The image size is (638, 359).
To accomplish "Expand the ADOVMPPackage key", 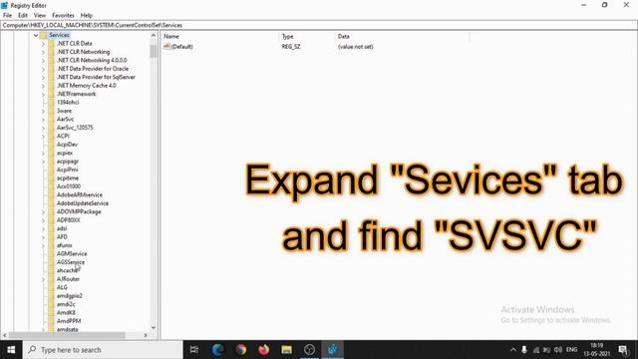I will tap(44, 211).
